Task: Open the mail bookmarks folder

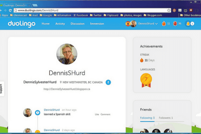Action: coord(33,15)
